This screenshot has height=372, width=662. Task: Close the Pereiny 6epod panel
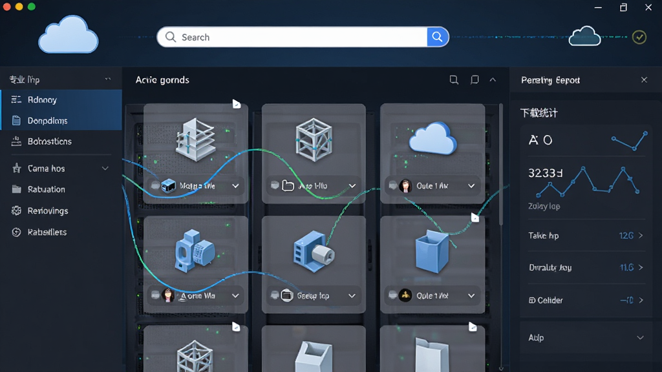click(644, 79)
